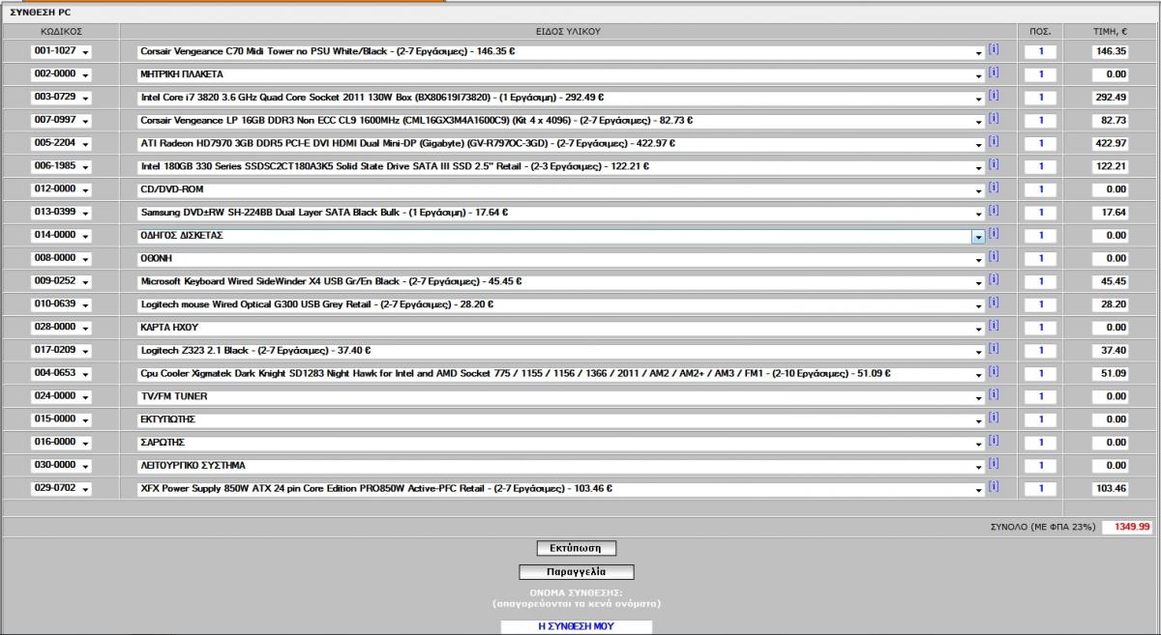The image size is (1161, 635).
Task: Expand the TV/FM TUNER product dropdown
Action: tap(560, 397)
